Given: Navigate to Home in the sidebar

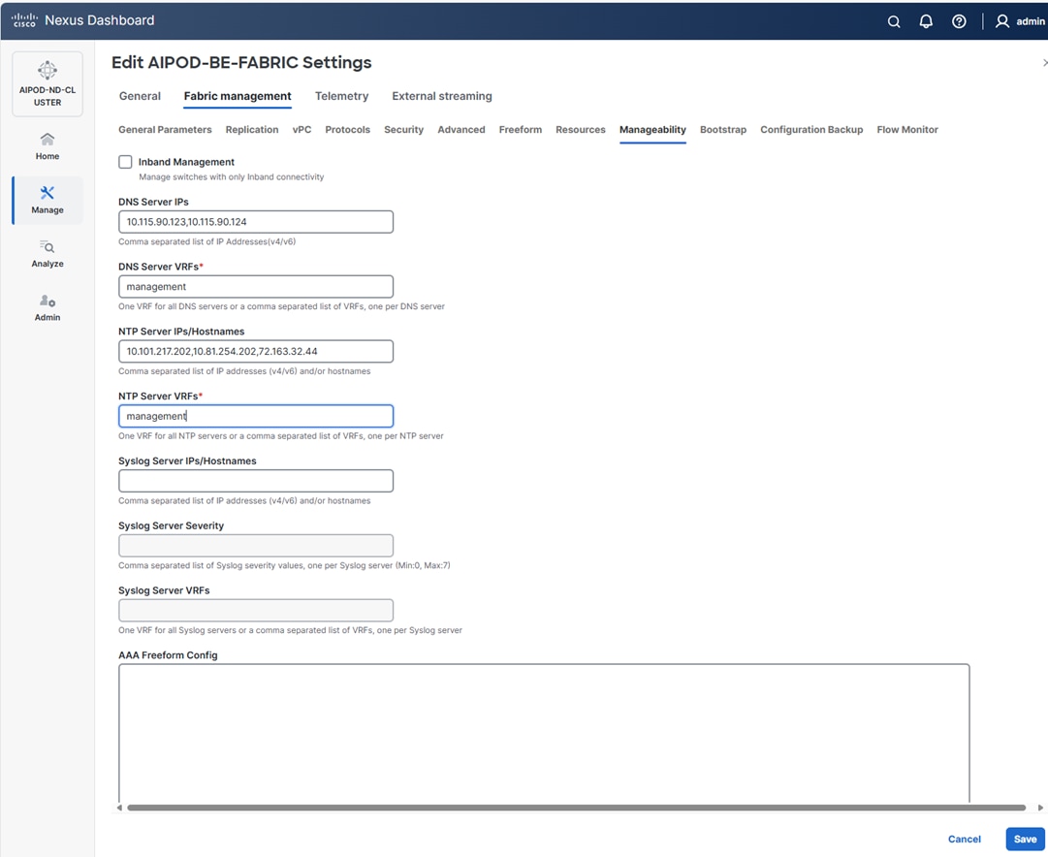Looking at the screenshot, I should pos(47,145).
